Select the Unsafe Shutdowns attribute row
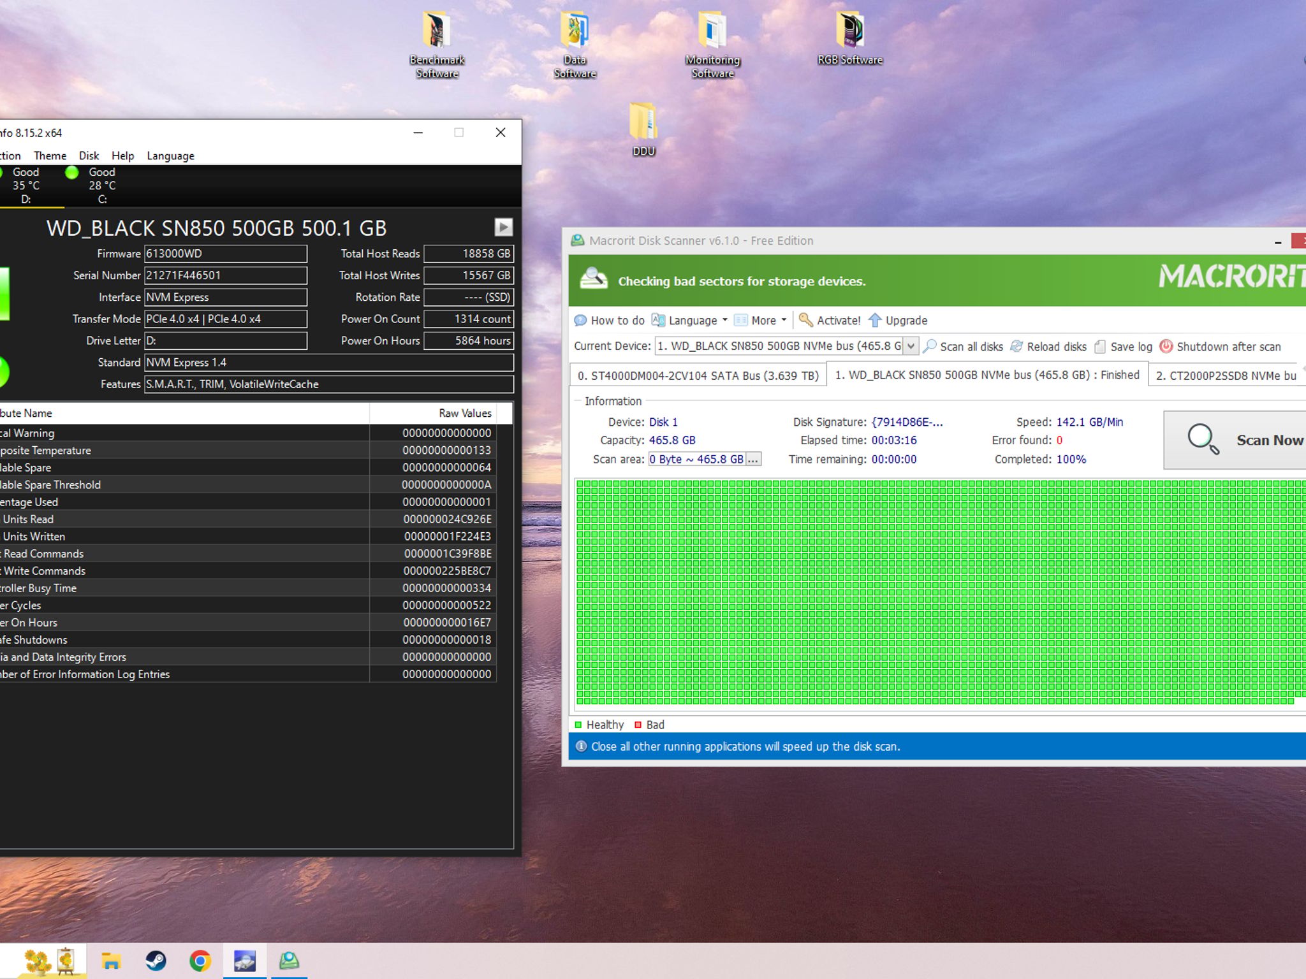This screenshot has width=1306, height=979. [x=248, y=639]
